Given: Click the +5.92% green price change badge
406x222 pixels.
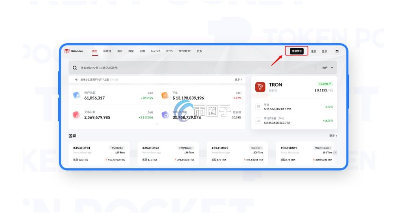Looking at the screenshot, I should coord(325,84).
